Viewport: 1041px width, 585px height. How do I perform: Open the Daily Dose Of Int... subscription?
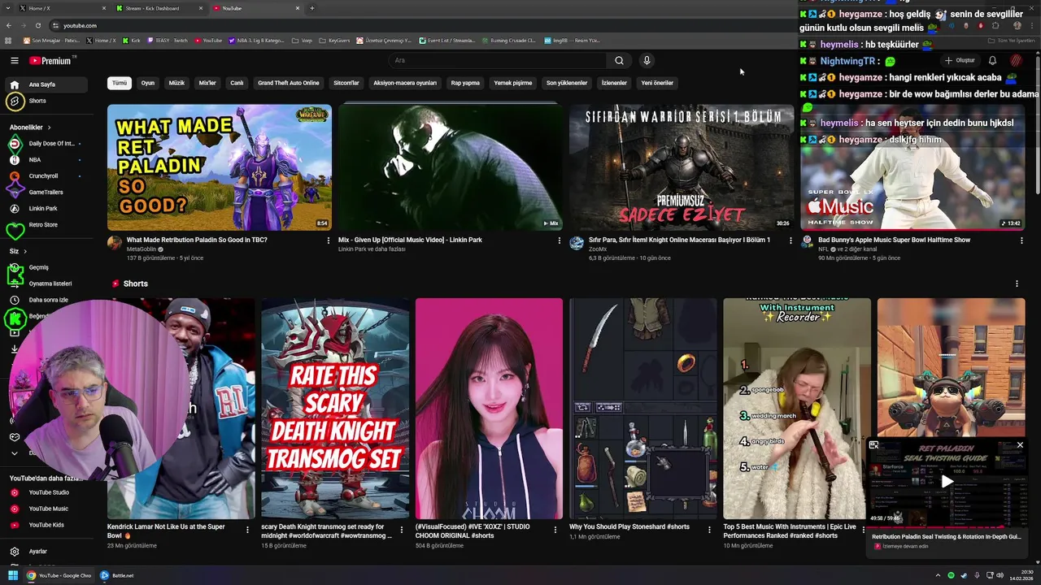pyautogui.click(x=50, y=143)
